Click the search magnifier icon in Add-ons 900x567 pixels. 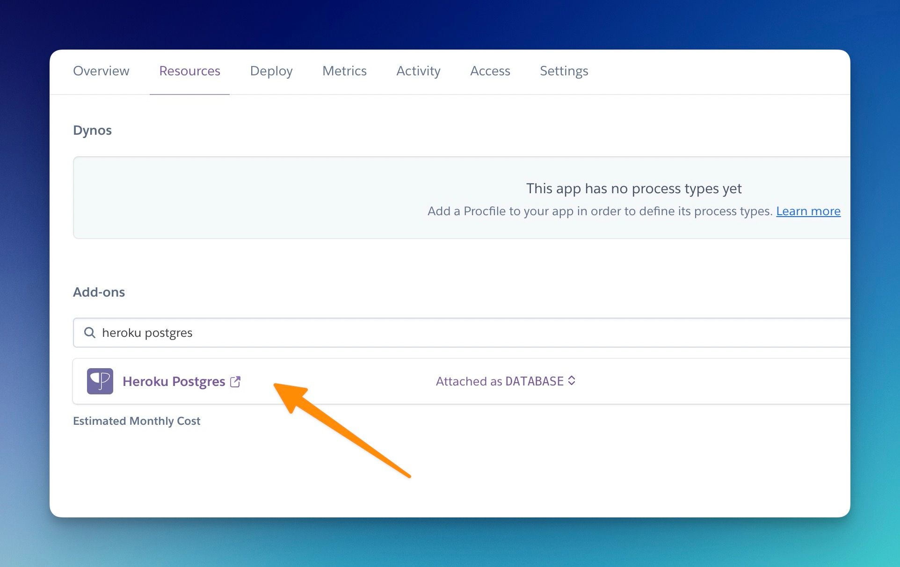pyautogui.click(x=90, y=332)
